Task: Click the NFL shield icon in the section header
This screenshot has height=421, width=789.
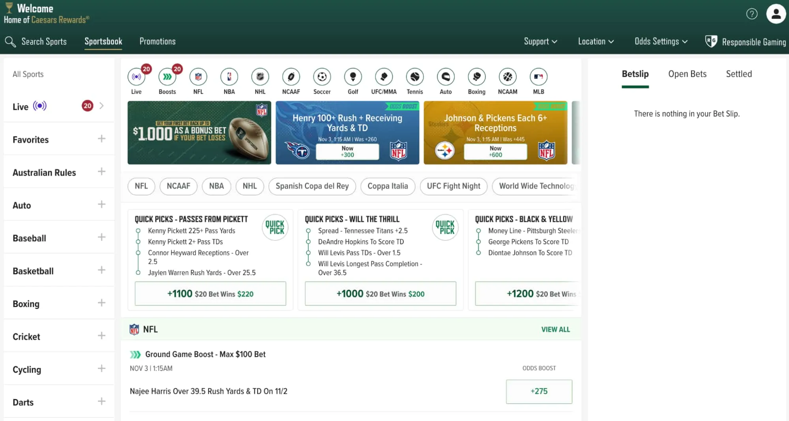Action: pos(134,329)
